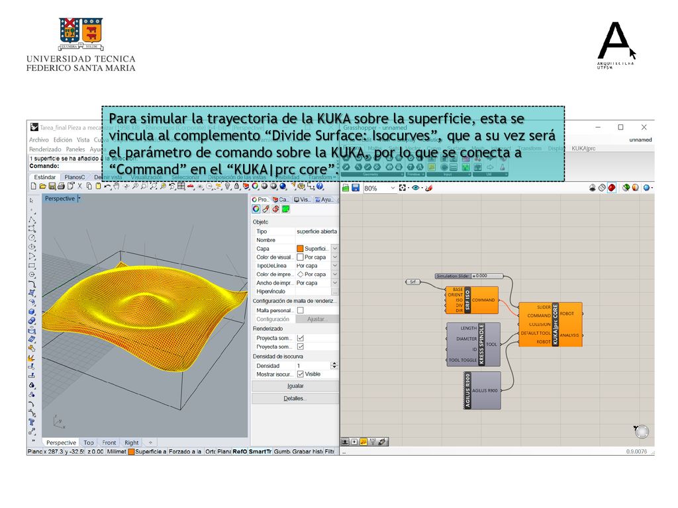Click the light bulb hide/show icon
This screenshot has width=678, height=508.
(x=228, y=186)
